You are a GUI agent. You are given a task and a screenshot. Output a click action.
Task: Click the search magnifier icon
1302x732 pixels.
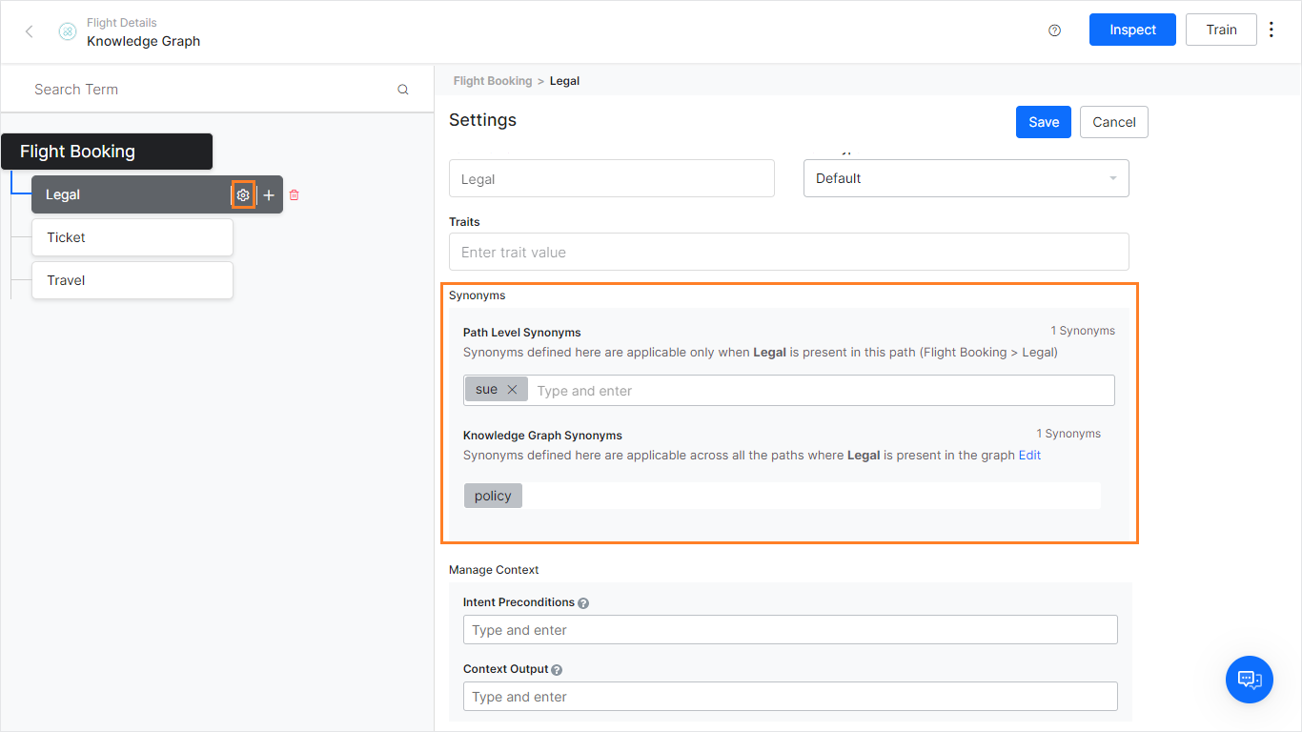402,89
